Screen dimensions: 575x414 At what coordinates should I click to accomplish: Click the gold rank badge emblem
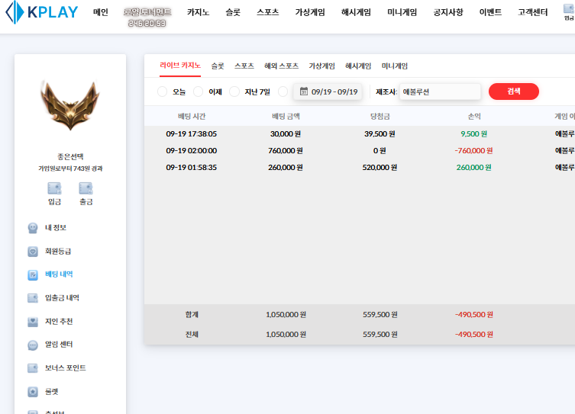(x=70, y=105)
